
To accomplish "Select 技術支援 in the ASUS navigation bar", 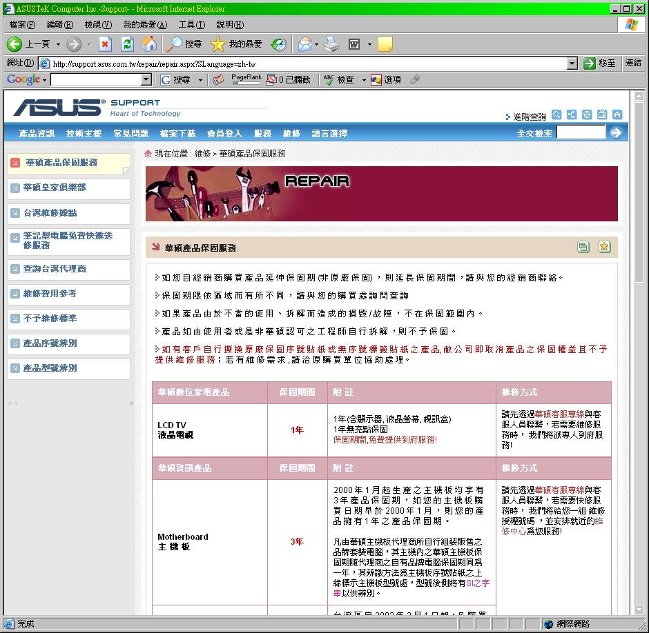I will [x=84, y=133].
